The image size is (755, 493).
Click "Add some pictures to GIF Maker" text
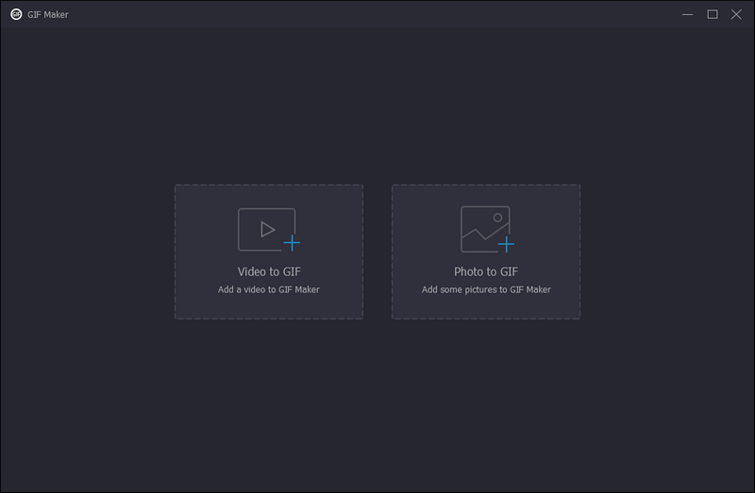[486, 289]
